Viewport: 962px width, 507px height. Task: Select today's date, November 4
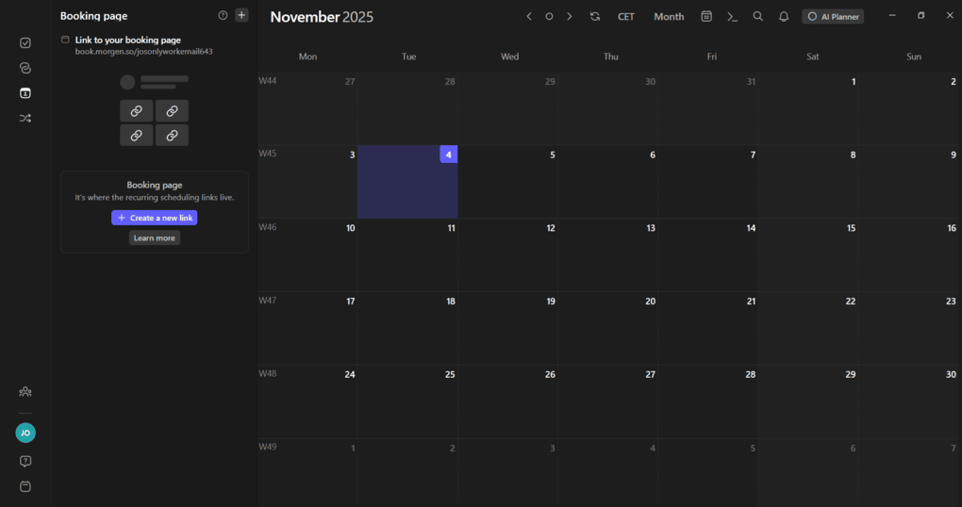407,182
